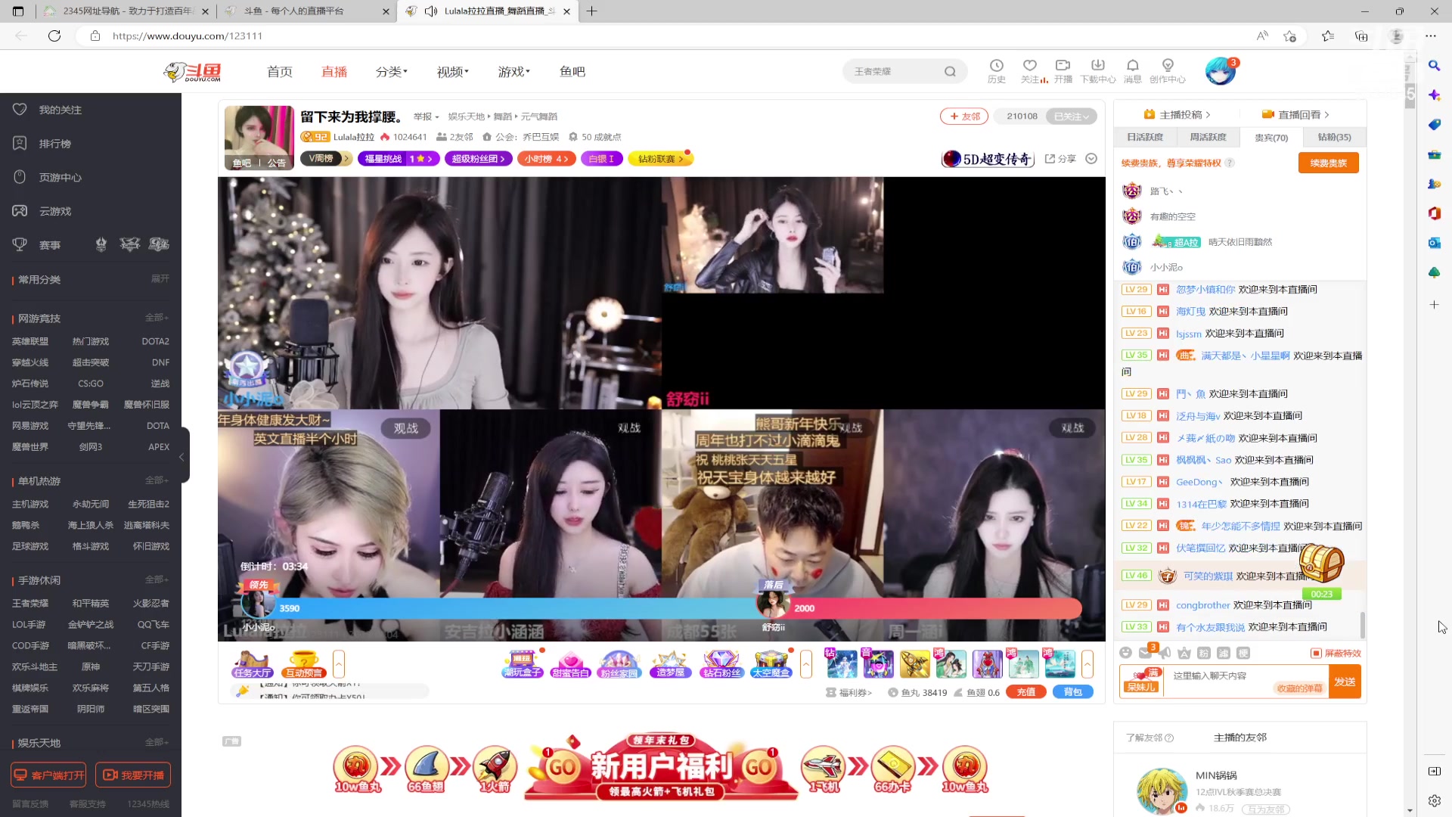The image size is (1452, 817).
Task: Open the 视频 dropdown menu
Action: pyautogui.click(x=451, y=71)
